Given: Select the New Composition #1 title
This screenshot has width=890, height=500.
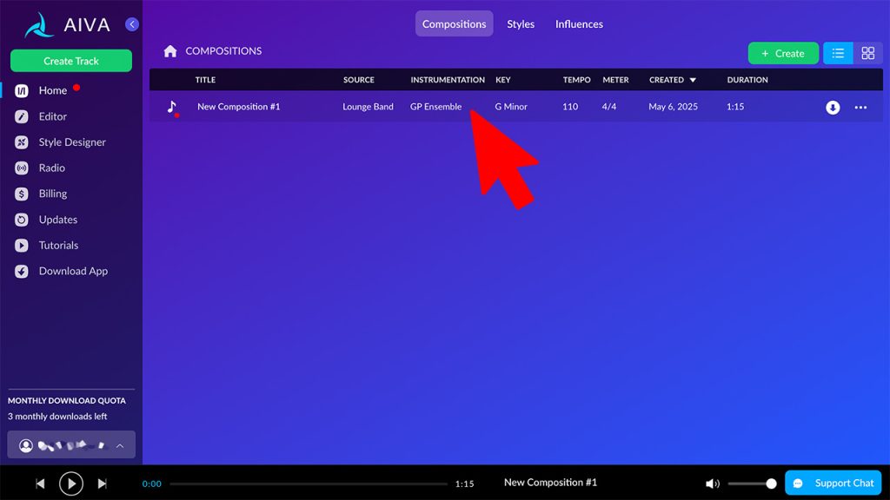Looking at the screenshot, I should coord(238,107).
